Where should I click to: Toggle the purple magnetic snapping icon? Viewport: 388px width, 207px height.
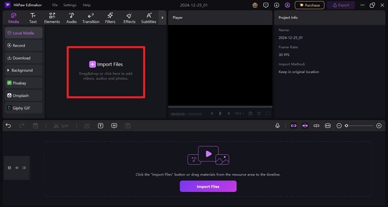point(305,126)
